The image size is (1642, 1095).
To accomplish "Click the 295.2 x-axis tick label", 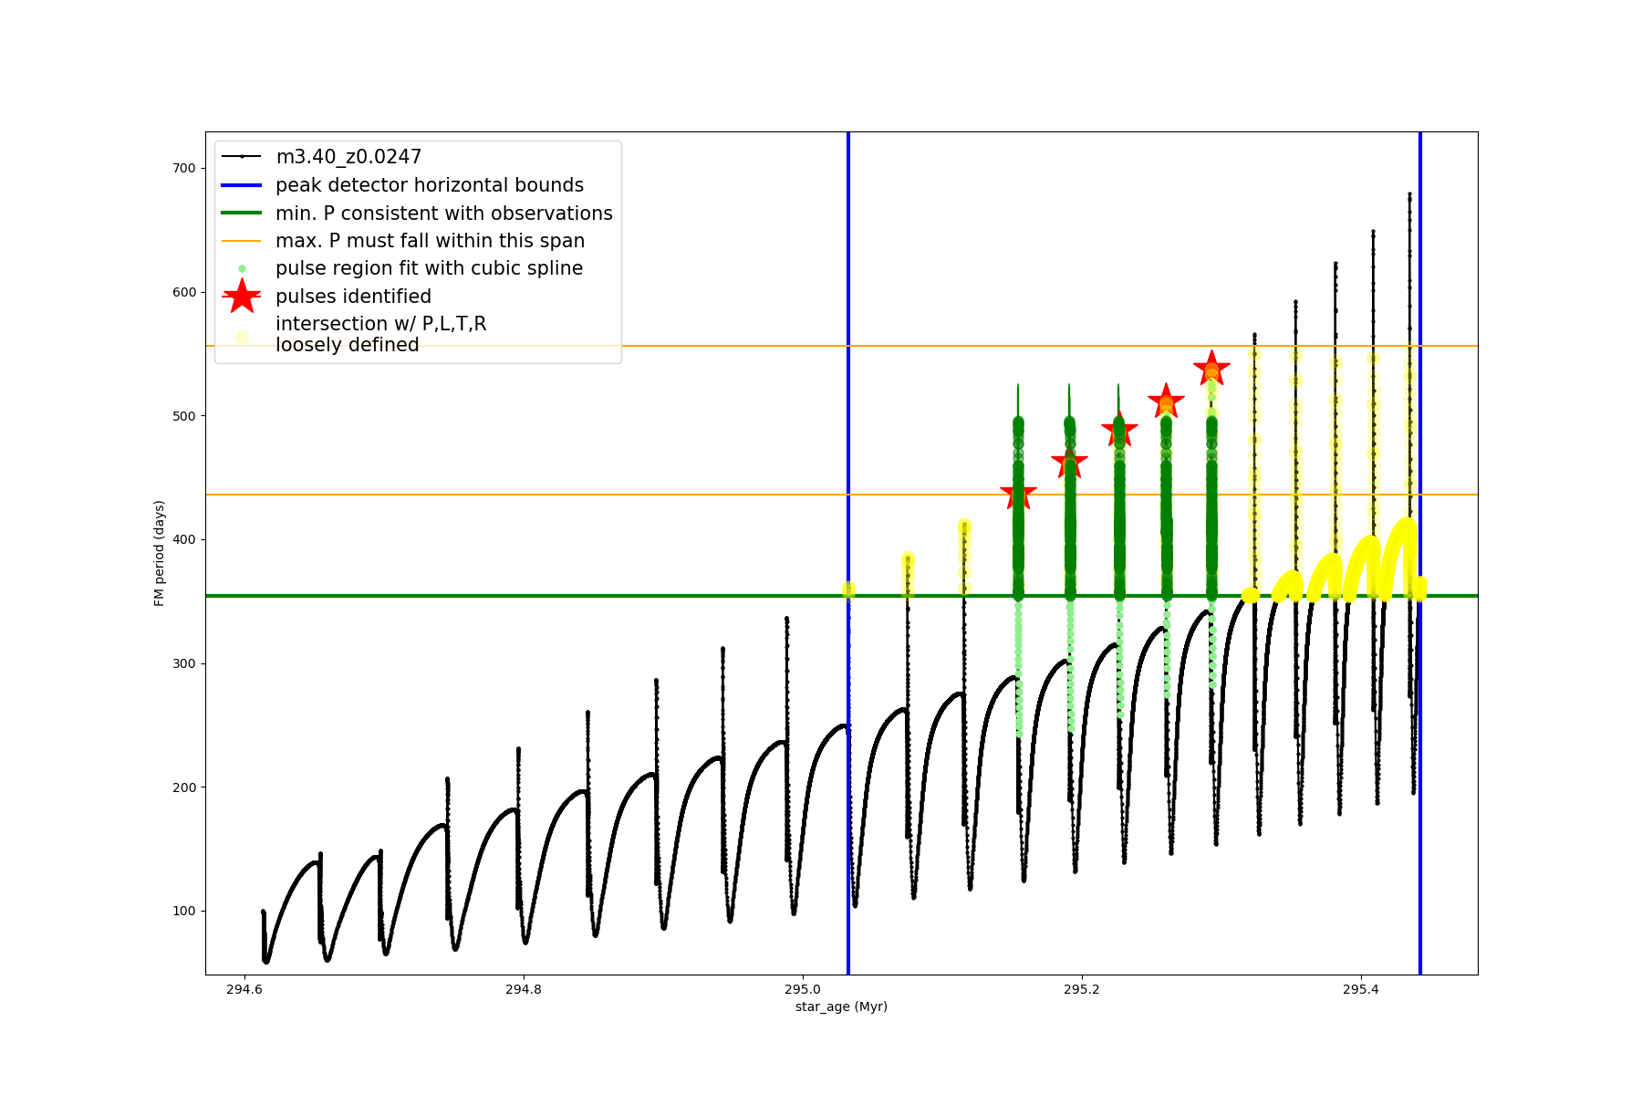I will 1081,989.
